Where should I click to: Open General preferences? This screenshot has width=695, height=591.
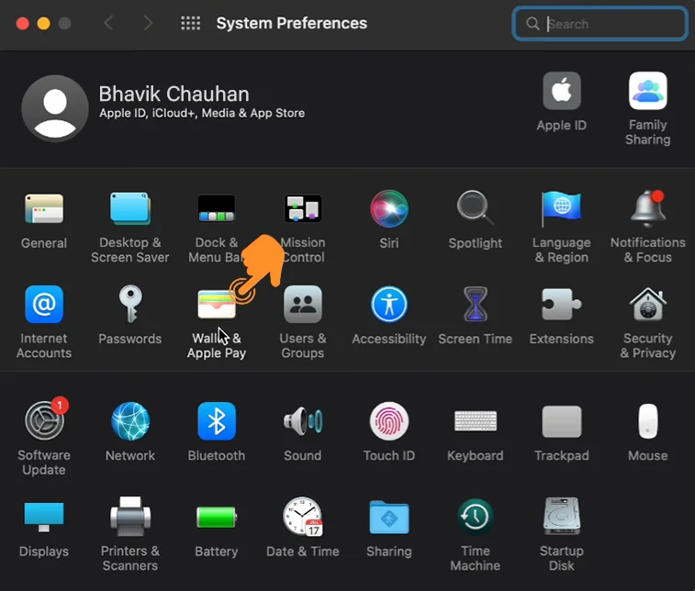pyautogui.click(x=44, y=208)
